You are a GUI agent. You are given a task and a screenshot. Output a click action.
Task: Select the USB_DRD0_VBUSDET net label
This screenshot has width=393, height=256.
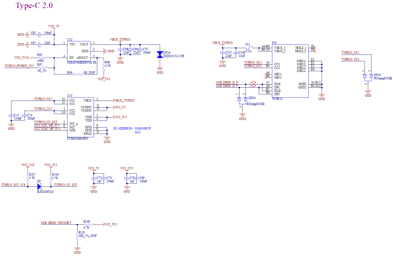(x=56, y=223)
